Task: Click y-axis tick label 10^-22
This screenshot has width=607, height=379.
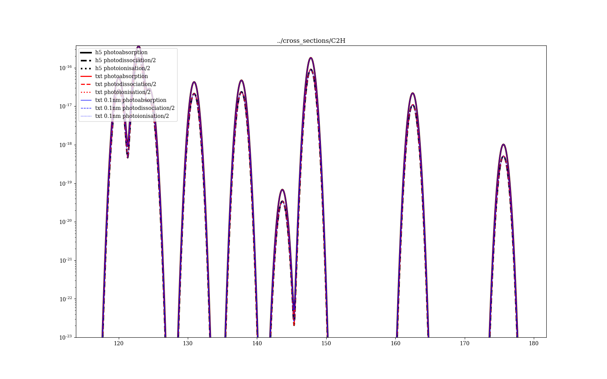Action: click(65, 299)
